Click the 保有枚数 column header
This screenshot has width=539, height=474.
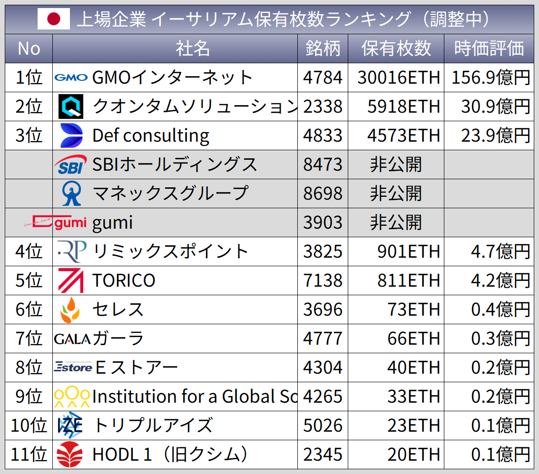[x=396, y=48]
